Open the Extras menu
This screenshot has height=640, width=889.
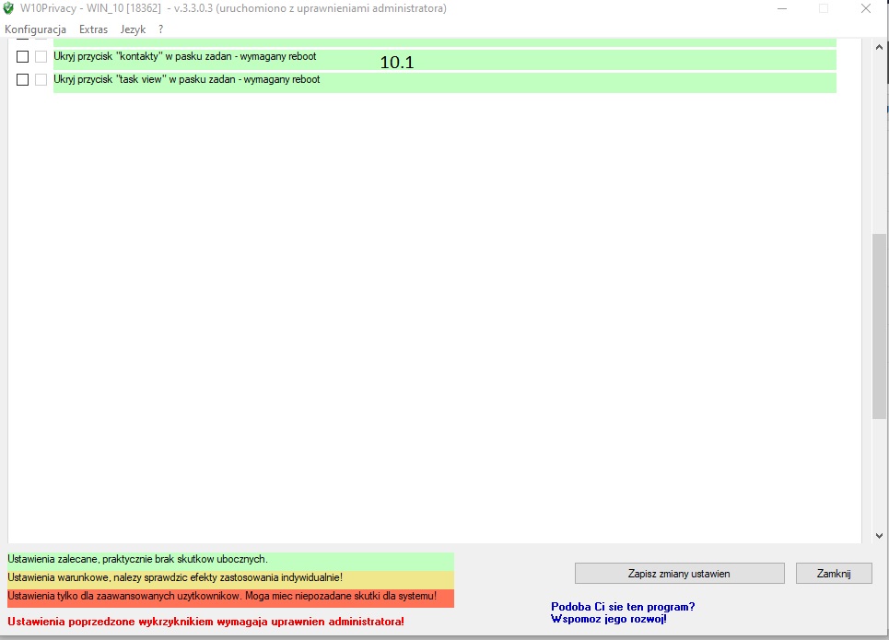pos(94,29)
